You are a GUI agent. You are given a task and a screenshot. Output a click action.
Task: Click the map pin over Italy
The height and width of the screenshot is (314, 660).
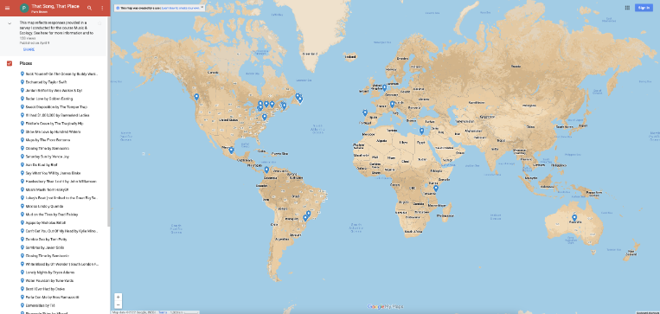[393, 105]
